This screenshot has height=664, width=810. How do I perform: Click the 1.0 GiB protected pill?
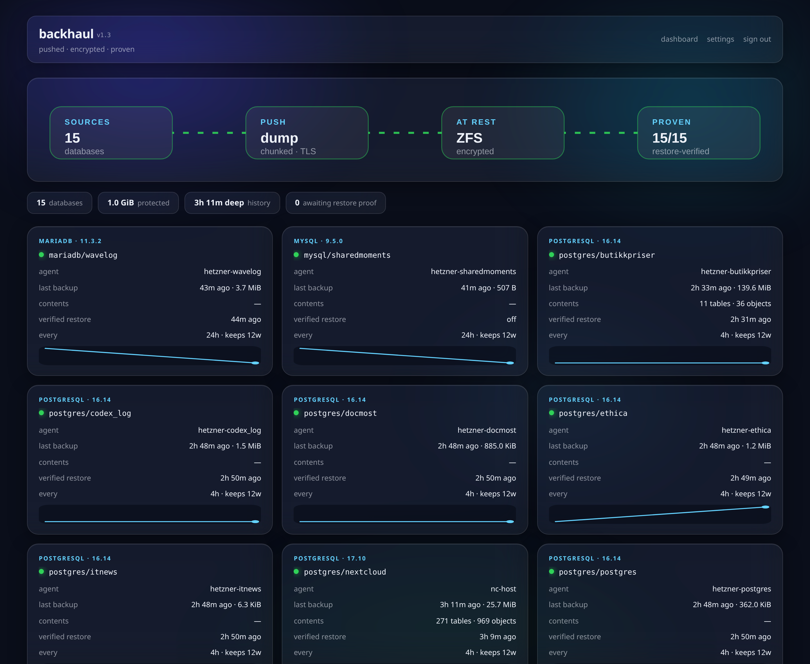[x=138, y=203]
